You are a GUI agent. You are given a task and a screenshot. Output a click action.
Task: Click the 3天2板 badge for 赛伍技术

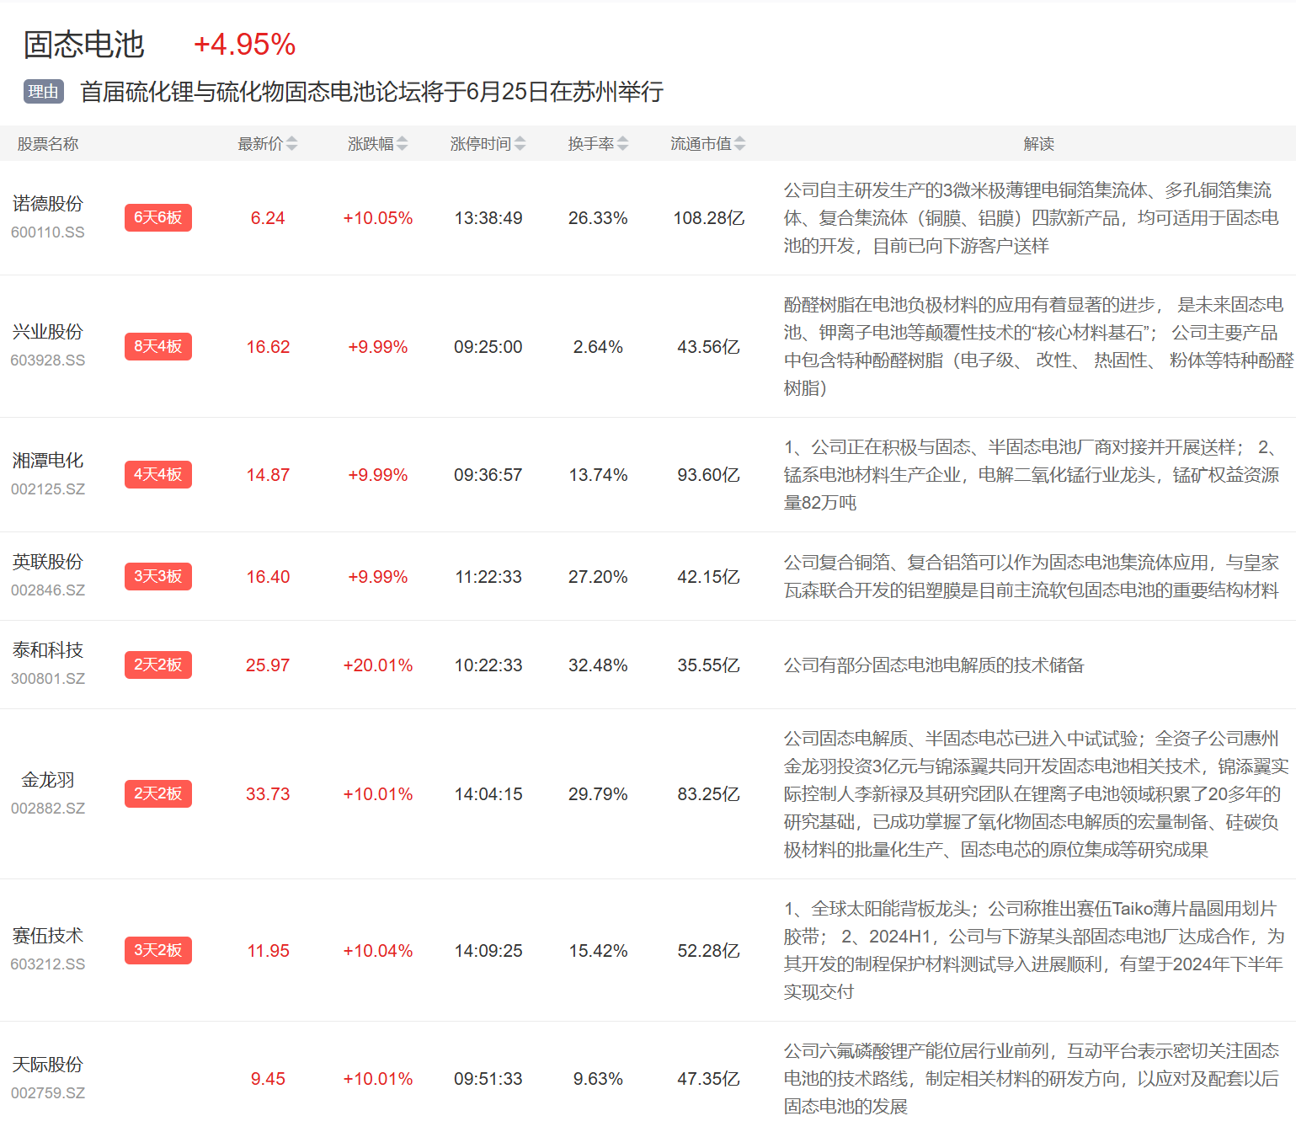pos(157,950)
